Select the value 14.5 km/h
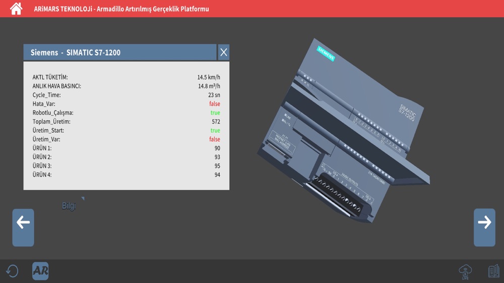This screenshot has height=283, width=504. pyautogui.click(x=209, y=77)
